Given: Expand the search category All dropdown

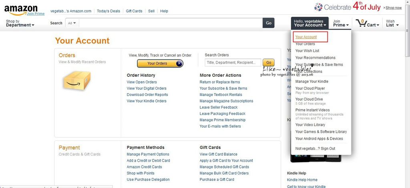Looking at the screenshot, I should click(72, 23).
